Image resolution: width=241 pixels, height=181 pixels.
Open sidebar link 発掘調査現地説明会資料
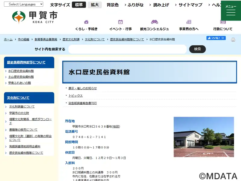pyautogui.click(x=25, y=146)
